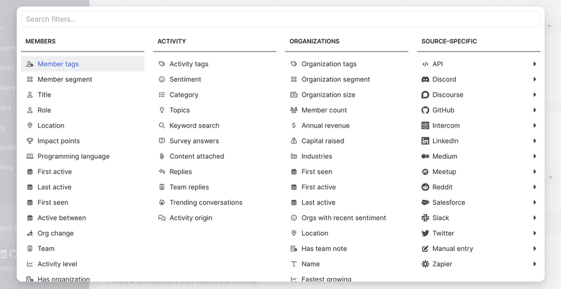
Task: Select the Organization size filter
Action: 328,95
